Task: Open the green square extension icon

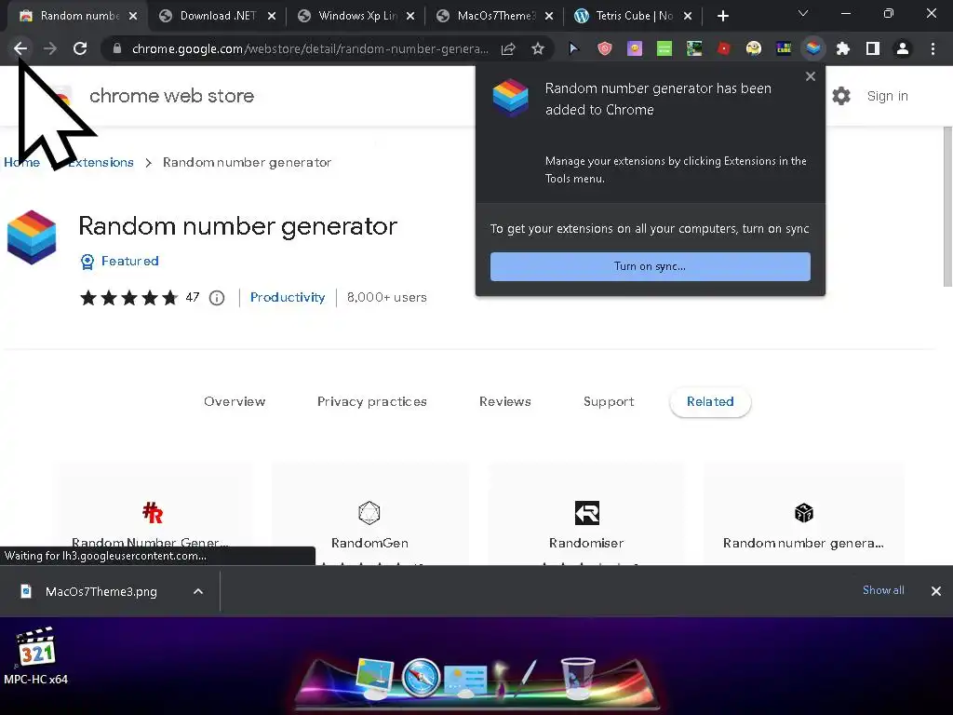Action: tap(664, 48)
